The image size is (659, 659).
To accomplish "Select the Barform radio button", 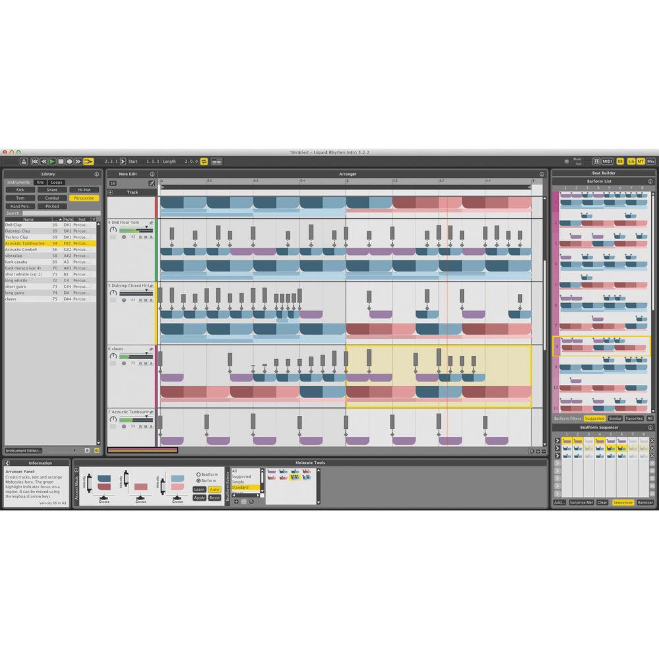I will (199, 480).
